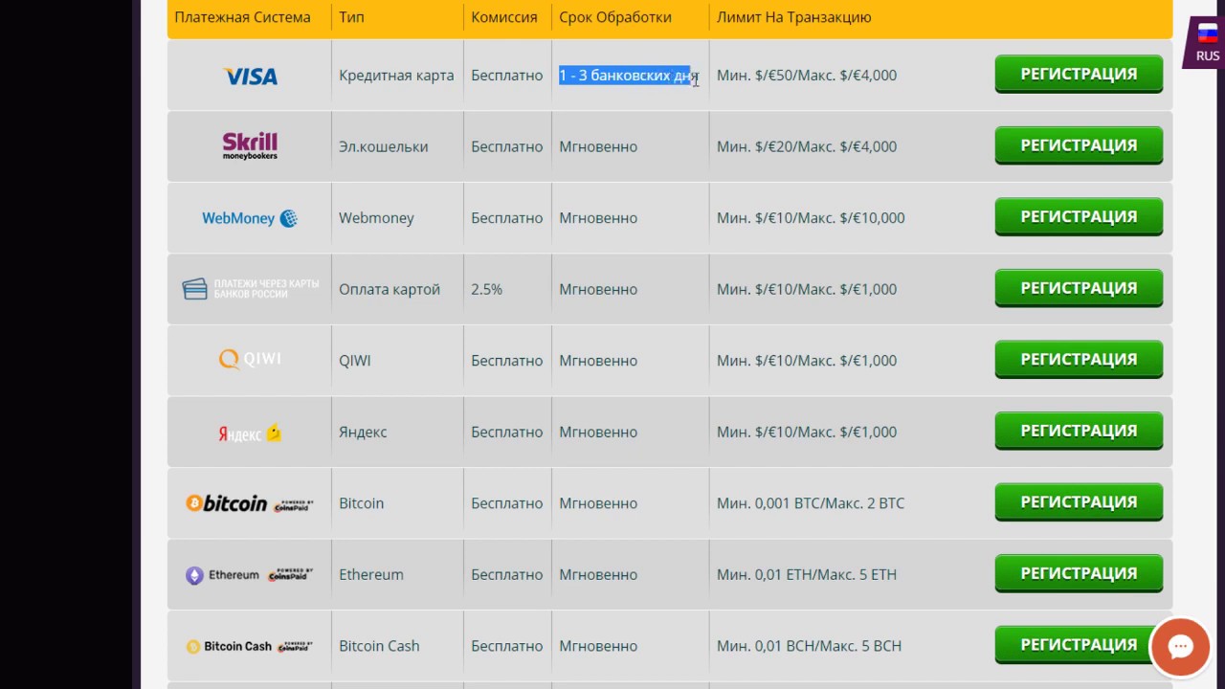Click the 2.5% commission value
This screenshot has width=1225, height=689.
click(486, 289)
